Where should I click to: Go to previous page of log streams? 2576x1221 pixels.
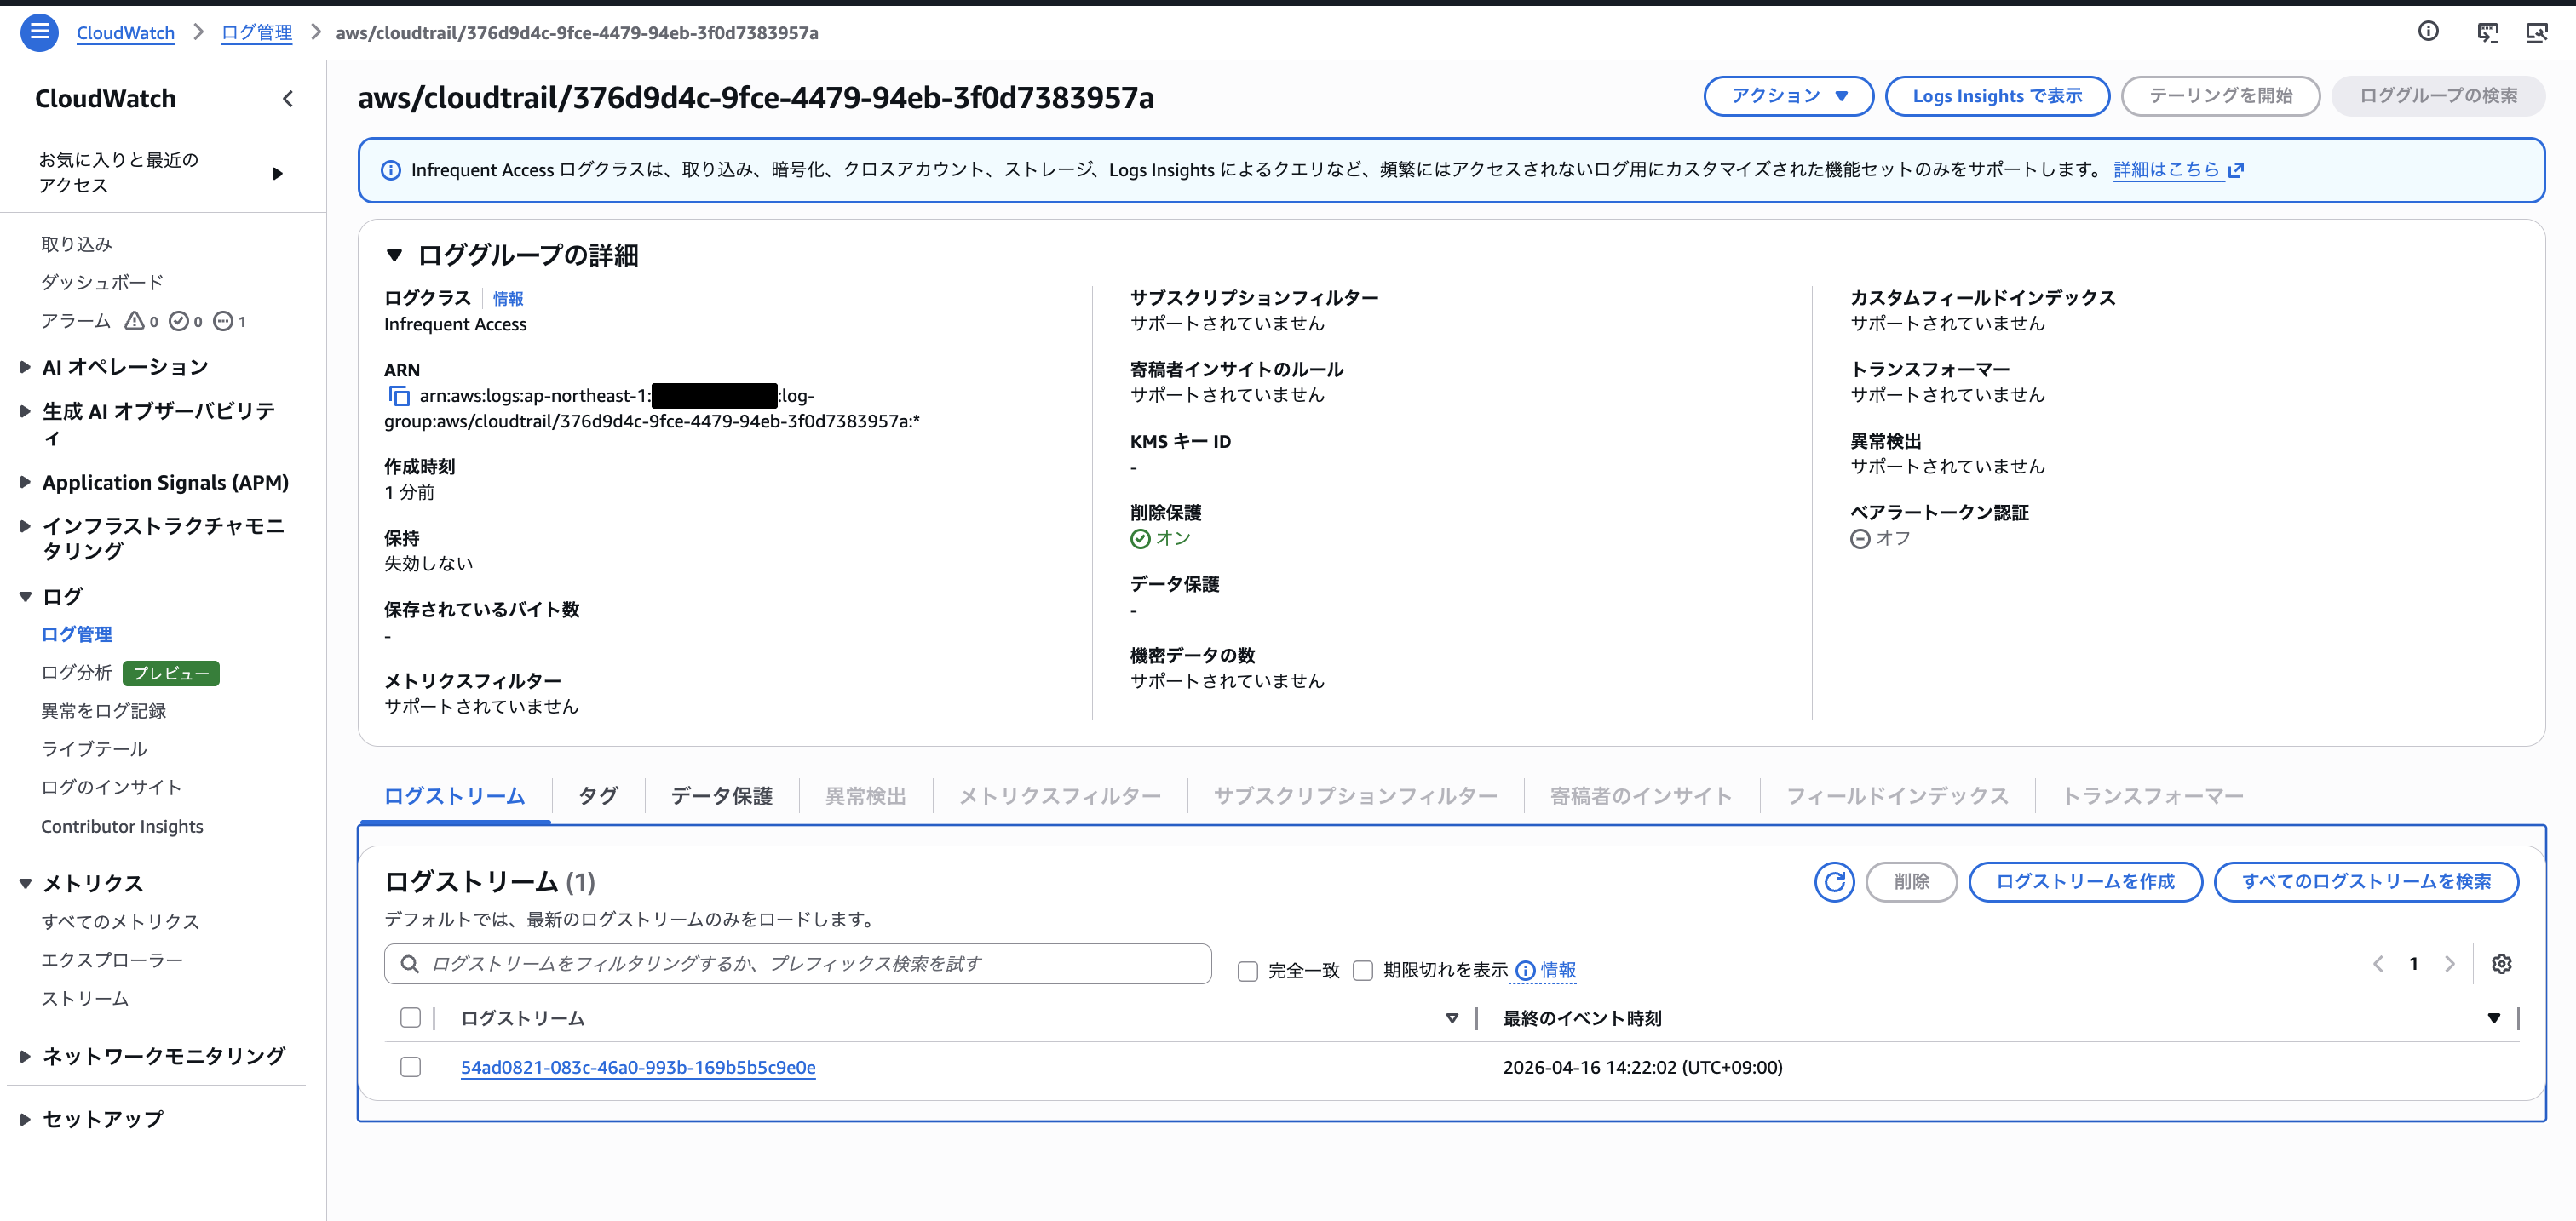coord(2378,964)
